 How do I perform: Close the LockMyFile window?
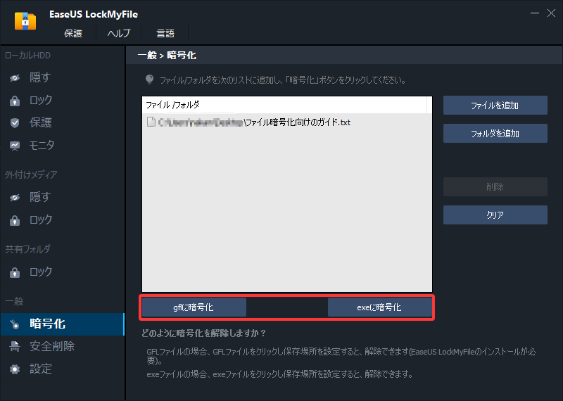[551, 13]
